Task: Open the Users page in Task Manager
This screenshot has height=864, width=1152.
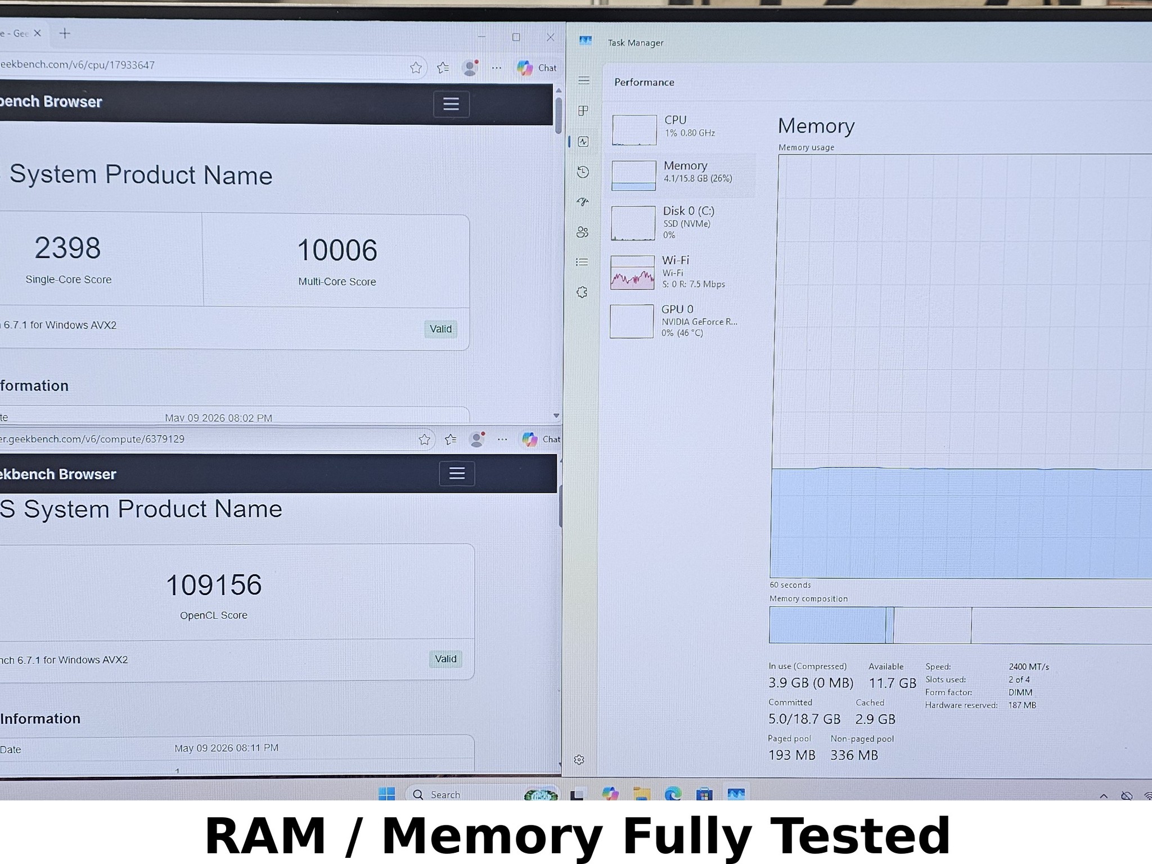Action: coord(582,232)
